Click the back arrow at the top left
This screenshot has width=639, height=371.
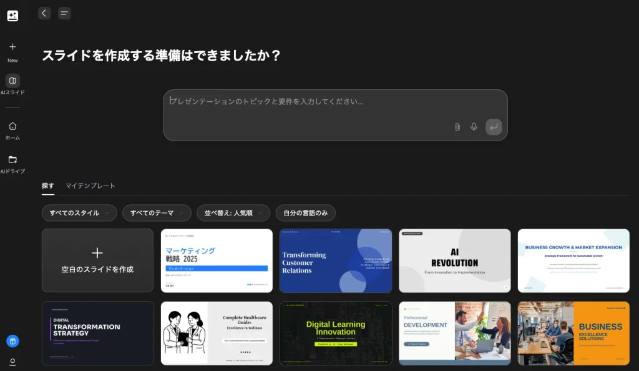(x=44, y=12)
